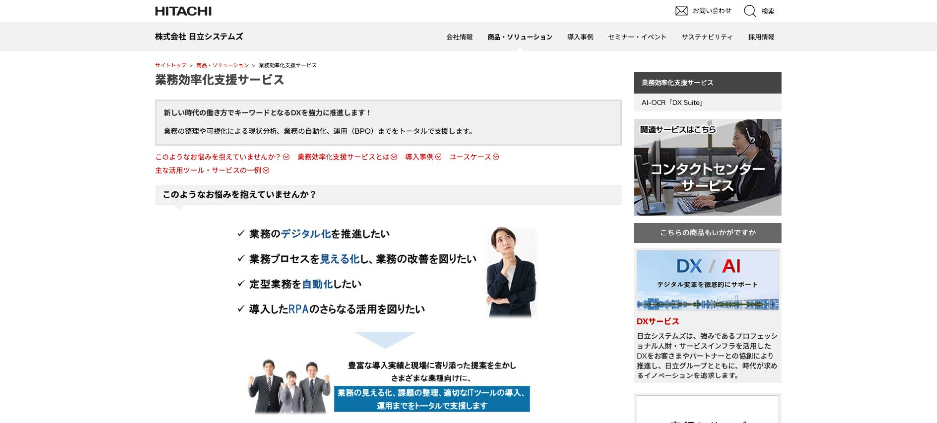Click こちらの商品もいかがですか heading
The image size is (937, 423).
click(708, 233)
